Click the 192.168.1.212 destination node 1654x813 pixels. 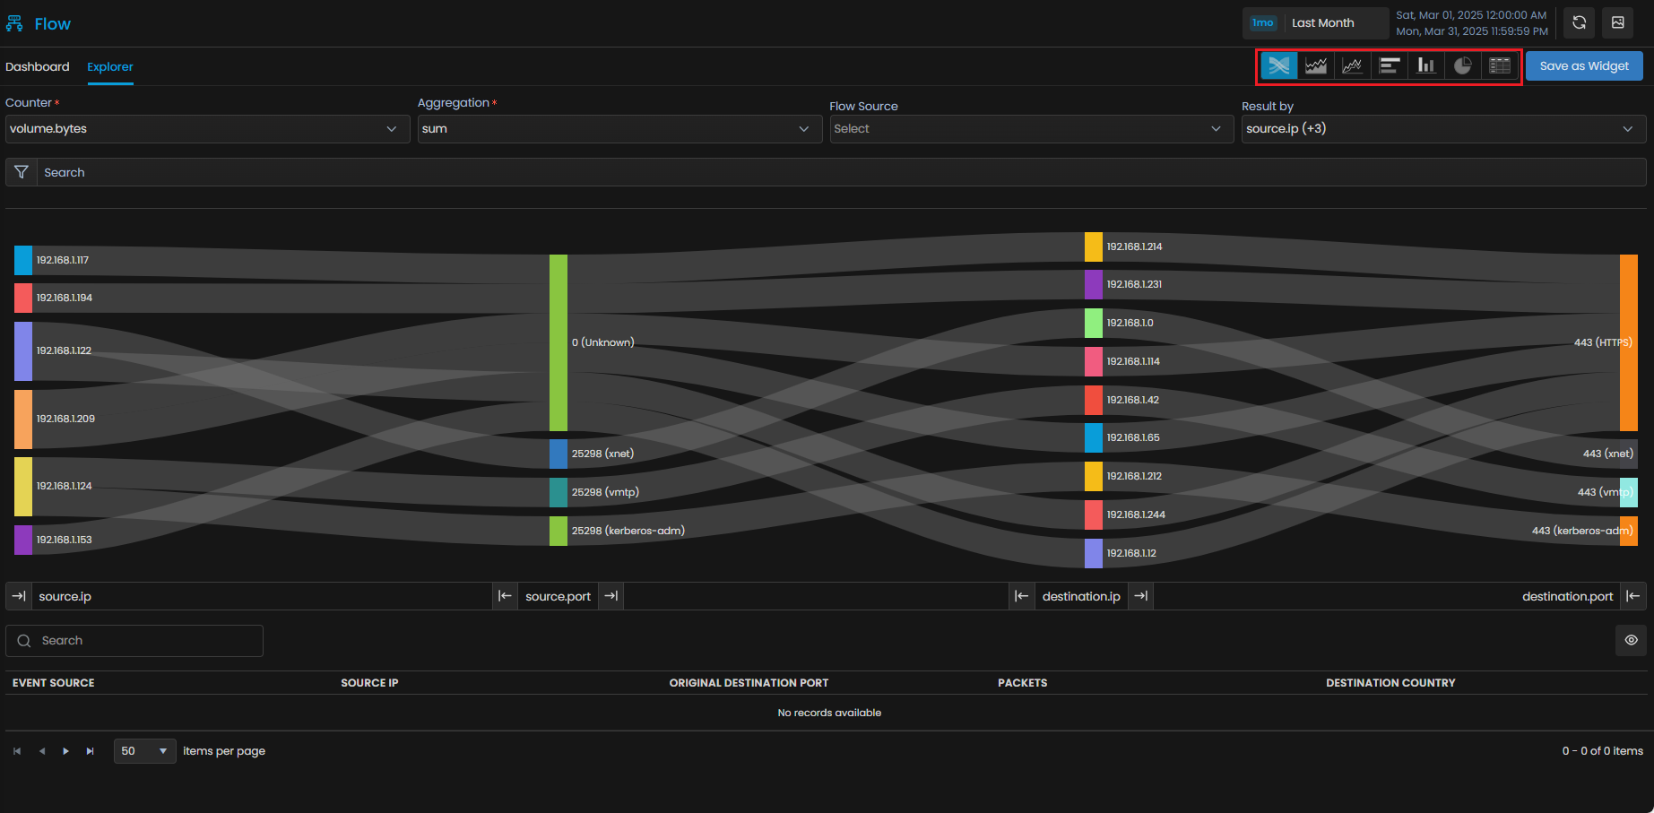point(1094,476)
